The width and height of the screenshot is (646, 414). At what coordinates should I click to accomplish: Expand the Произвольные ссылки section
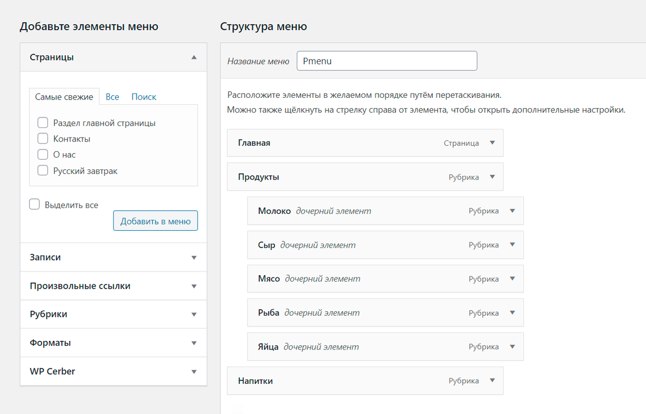[194, 286]
